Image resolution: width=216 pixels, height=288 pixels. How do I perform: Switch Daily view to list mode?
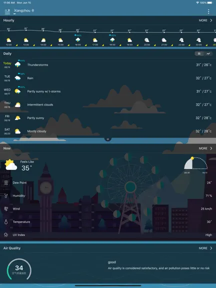click(199, 53)
